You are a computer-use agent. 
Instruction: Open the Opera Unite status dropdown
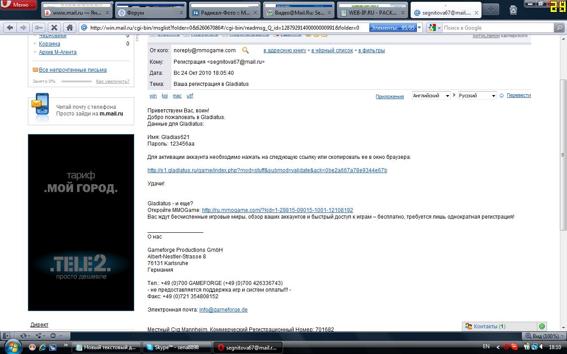pos(41,336)
